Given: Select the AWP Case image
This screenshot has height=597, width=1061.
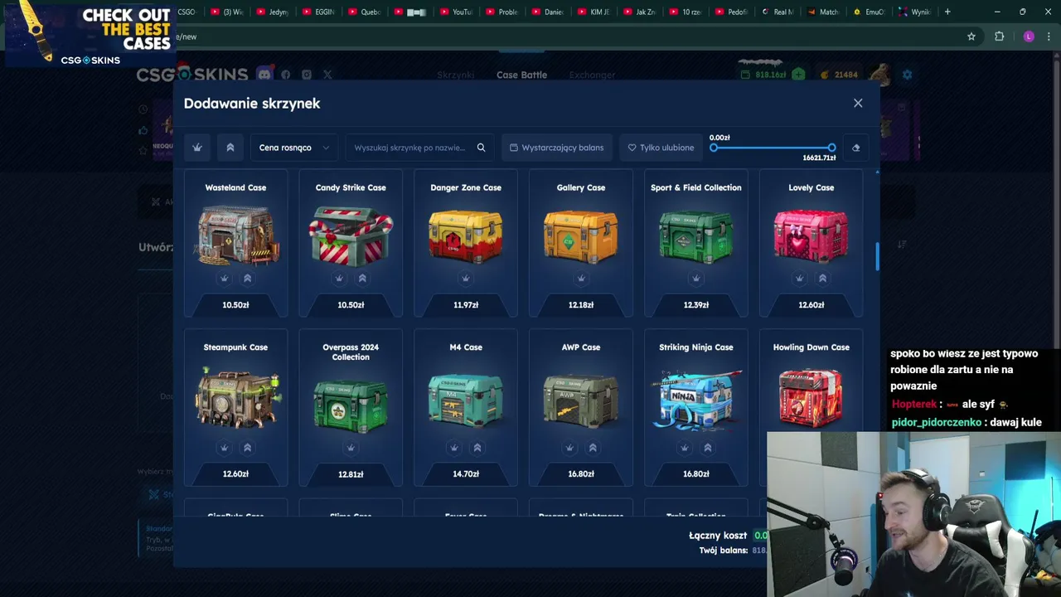Looking at the screenshot, I should (581, 399).
